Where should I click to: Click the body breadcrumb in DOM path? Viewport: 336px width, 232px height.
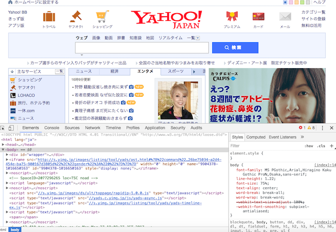15,229
